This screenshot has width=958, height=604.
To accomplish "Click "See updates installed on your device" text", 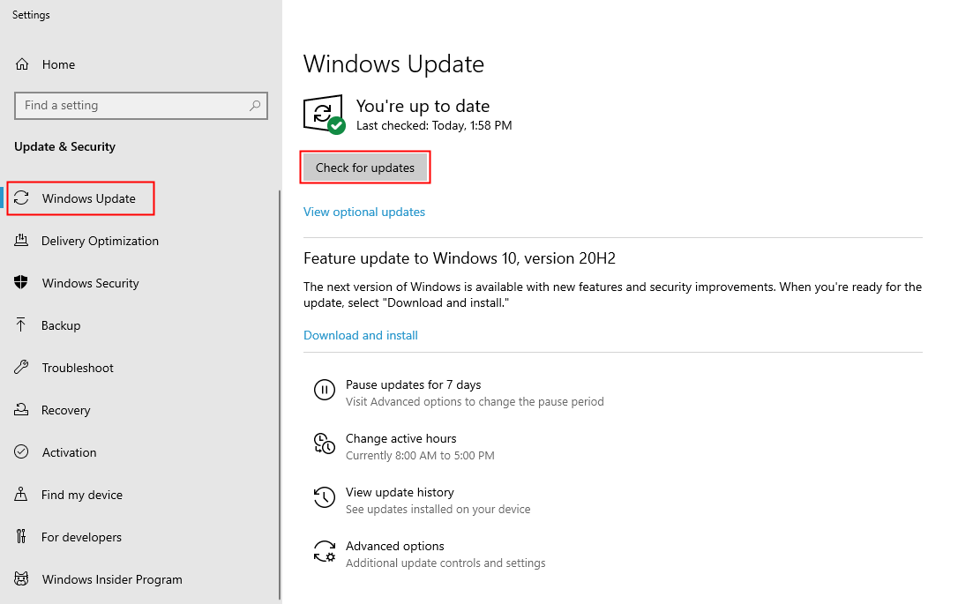I will [x=438, y=510].
